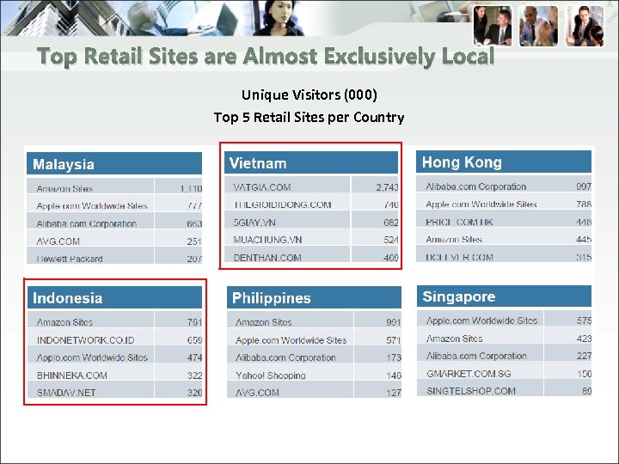Click the Malaysia table header
The image size is (619, 464).
114,164
